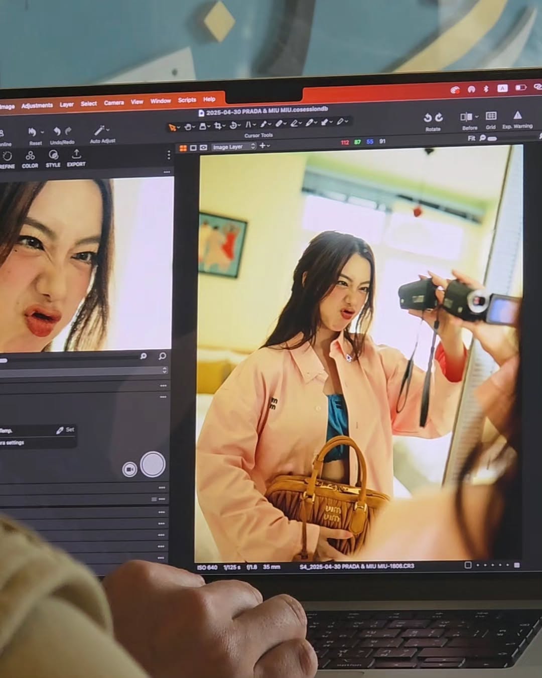Open the Select menu
Viewport: 542px width, 678px height.
coord(89,103)
